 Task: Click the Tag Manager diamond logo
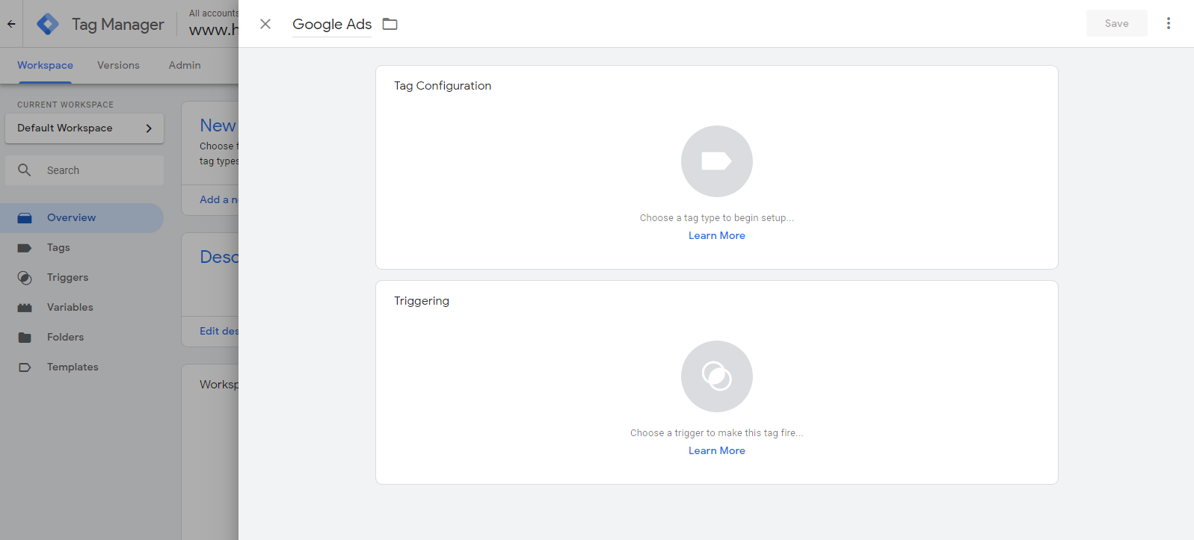(48, 24)
